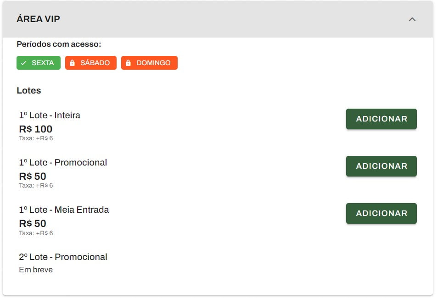Add the 1º Lote Inteira ticket
437x298 pixels.
[381, 119]
